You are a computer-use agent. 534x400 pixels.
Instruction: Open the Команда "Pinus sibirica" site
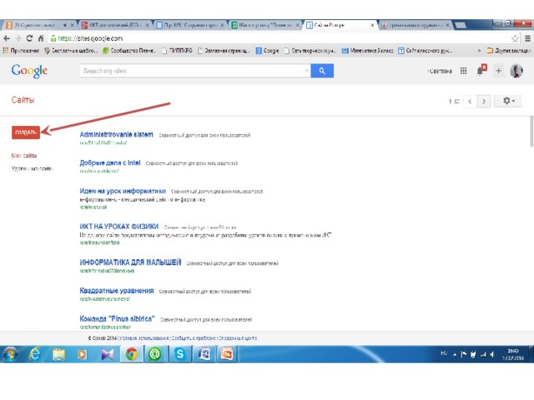pyautogui.click(x=117, y=319)
